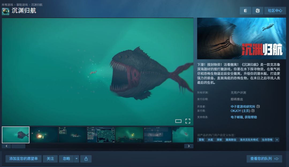Viewport: 289px width, 167px height.
Task: Select the 冒险 tag
Action: [x=201, y=140]
